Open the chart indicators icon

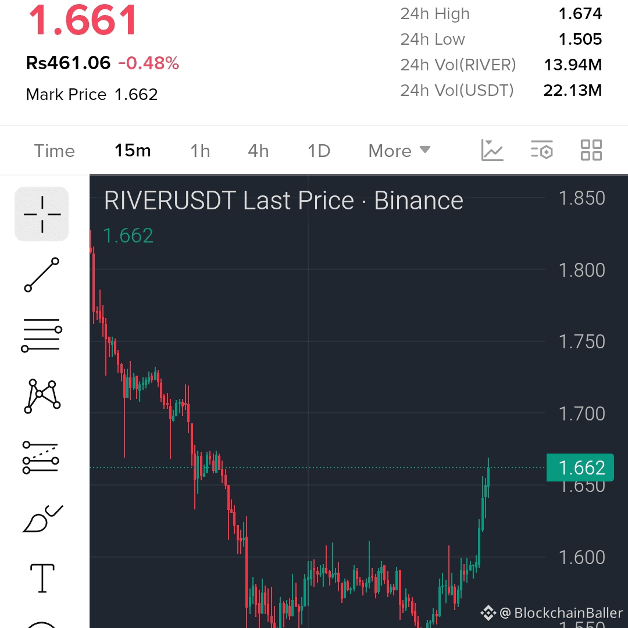point(492,150)
